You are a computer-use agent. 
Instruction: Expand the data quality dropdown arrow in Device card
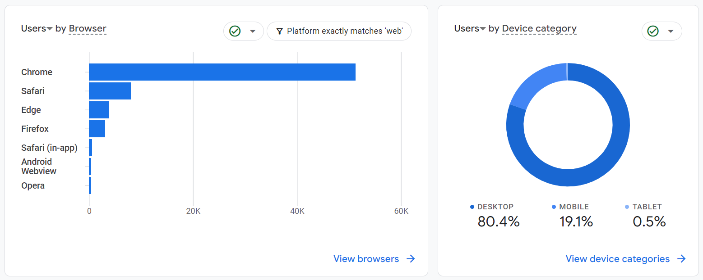coord(671,31)
